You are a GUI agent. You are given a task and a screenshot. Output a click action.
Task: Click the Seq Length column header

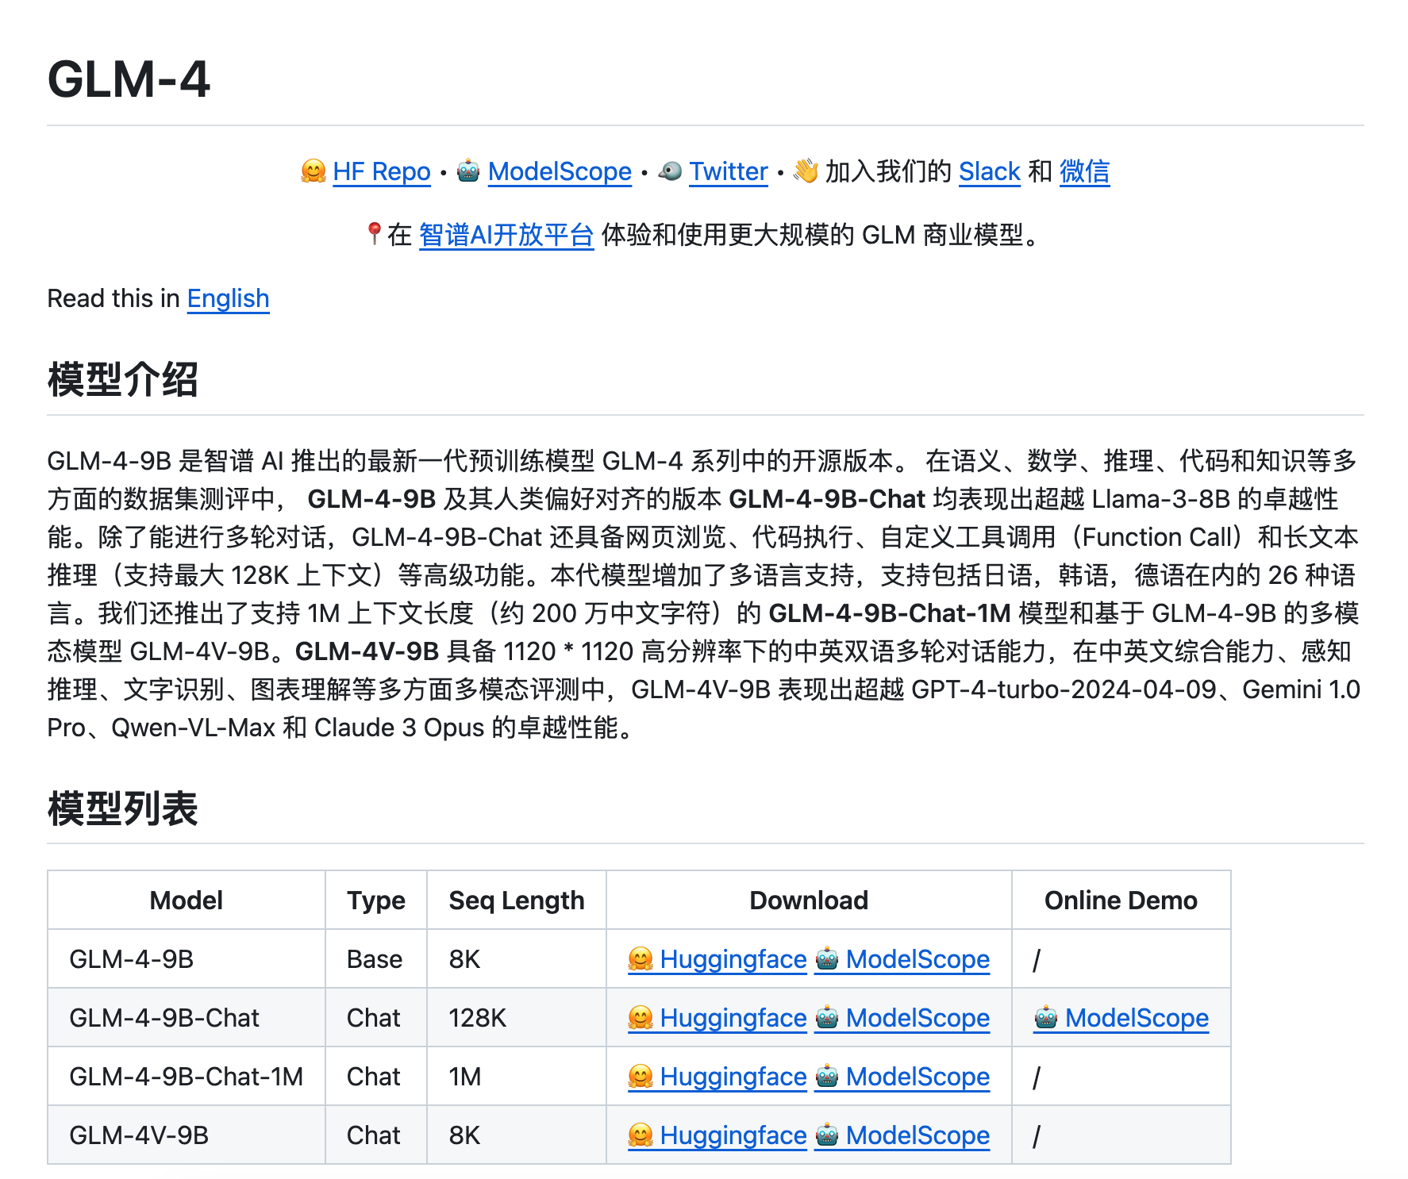517,901
